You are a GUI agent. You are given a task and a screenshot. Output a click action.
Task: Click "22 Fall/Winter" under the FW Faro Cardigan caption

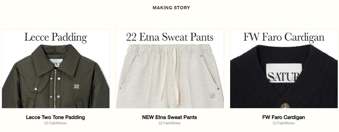(284, 123)
